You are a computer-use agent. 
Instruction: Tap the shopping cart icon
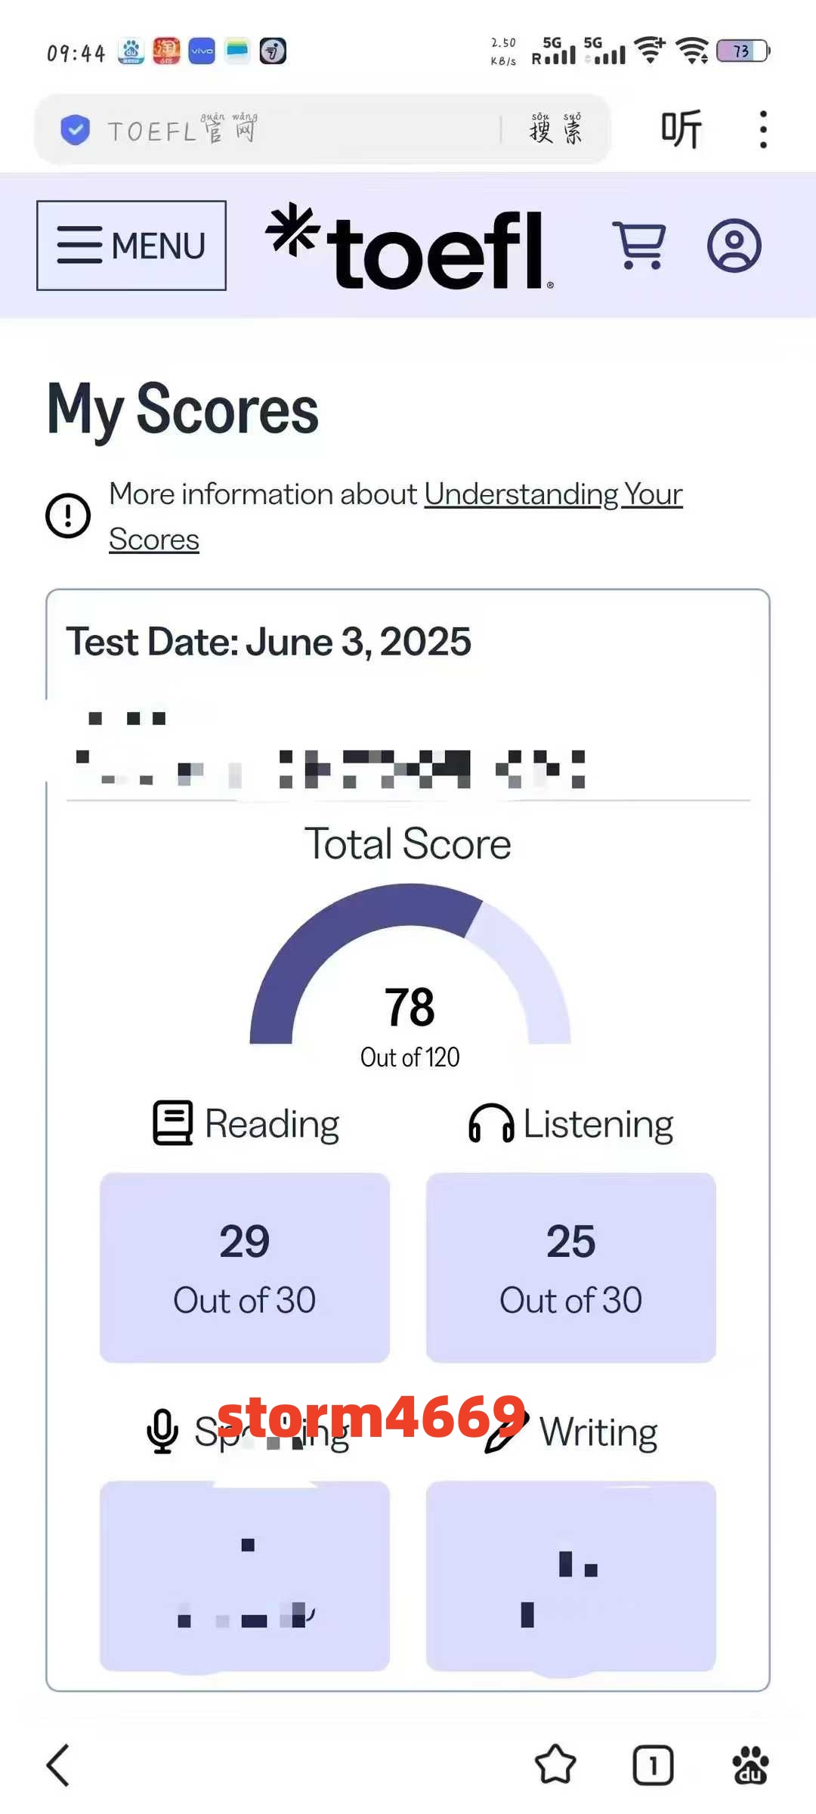coord(639,246)
